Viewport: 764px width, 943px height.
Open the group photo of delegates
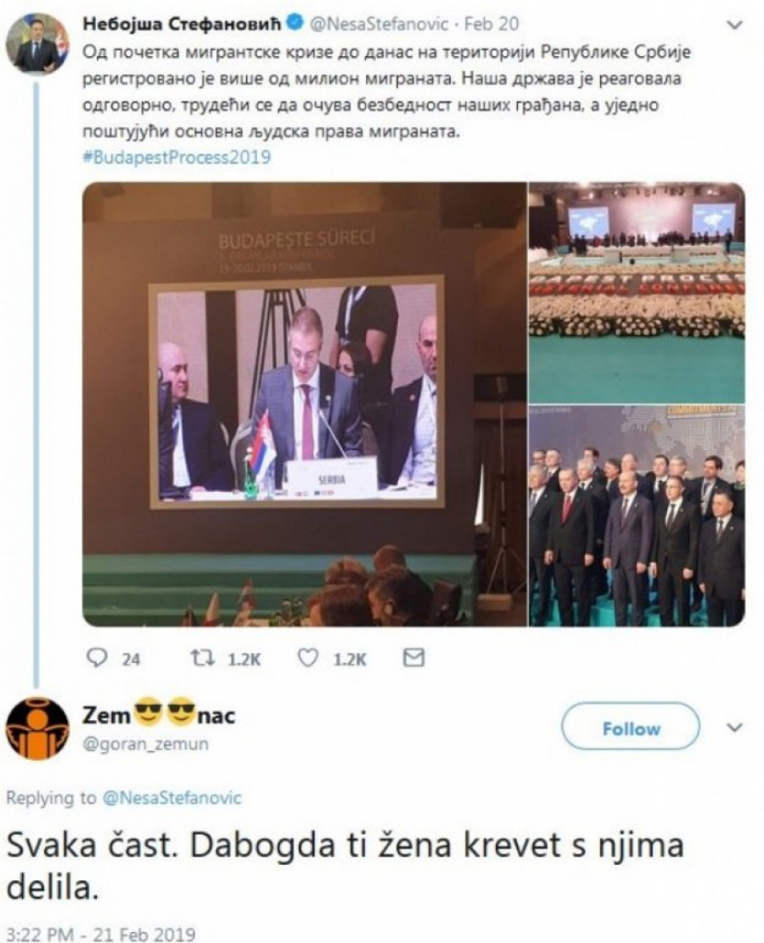(x=637, y=516)
